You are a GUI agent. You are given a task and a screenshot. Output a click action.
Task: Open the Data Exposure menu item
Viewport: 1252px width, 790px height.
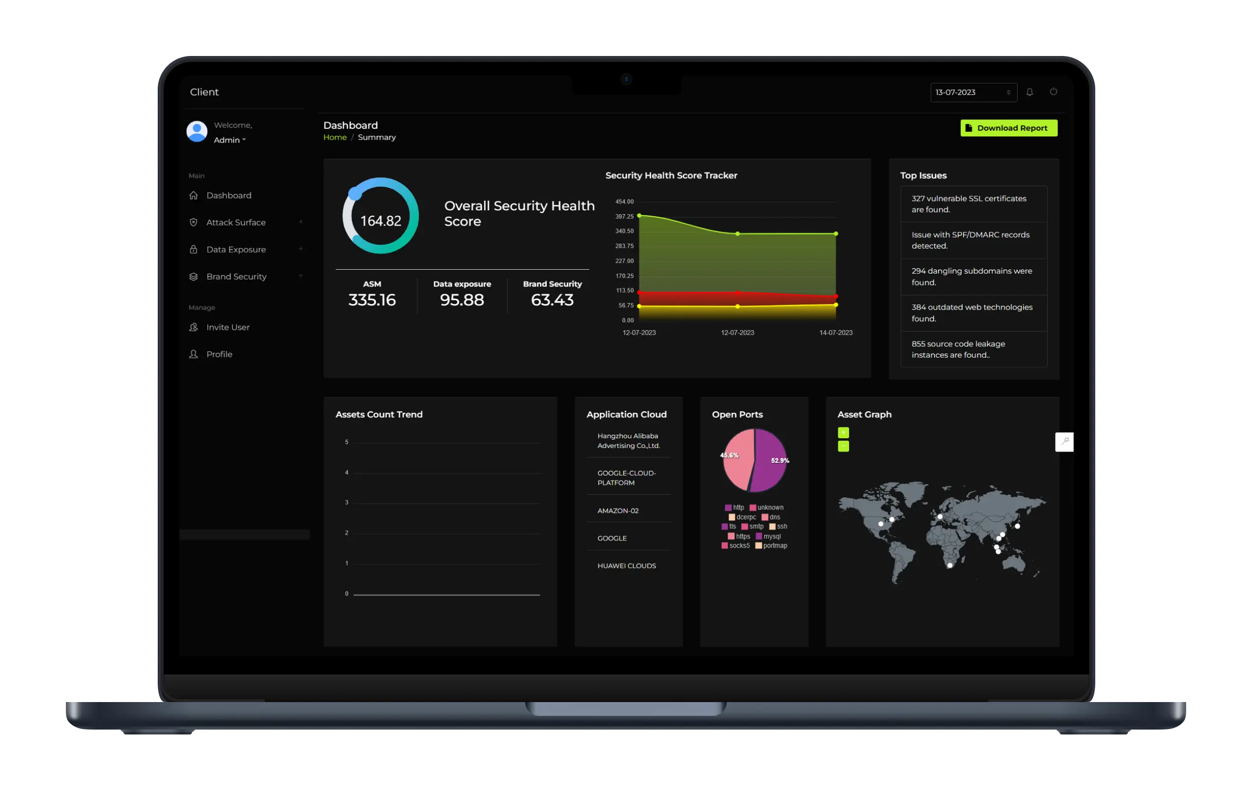[236, 250]
